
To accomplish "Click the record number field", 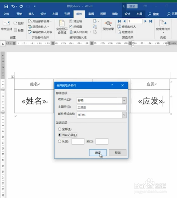I will [x=135, y=21].
